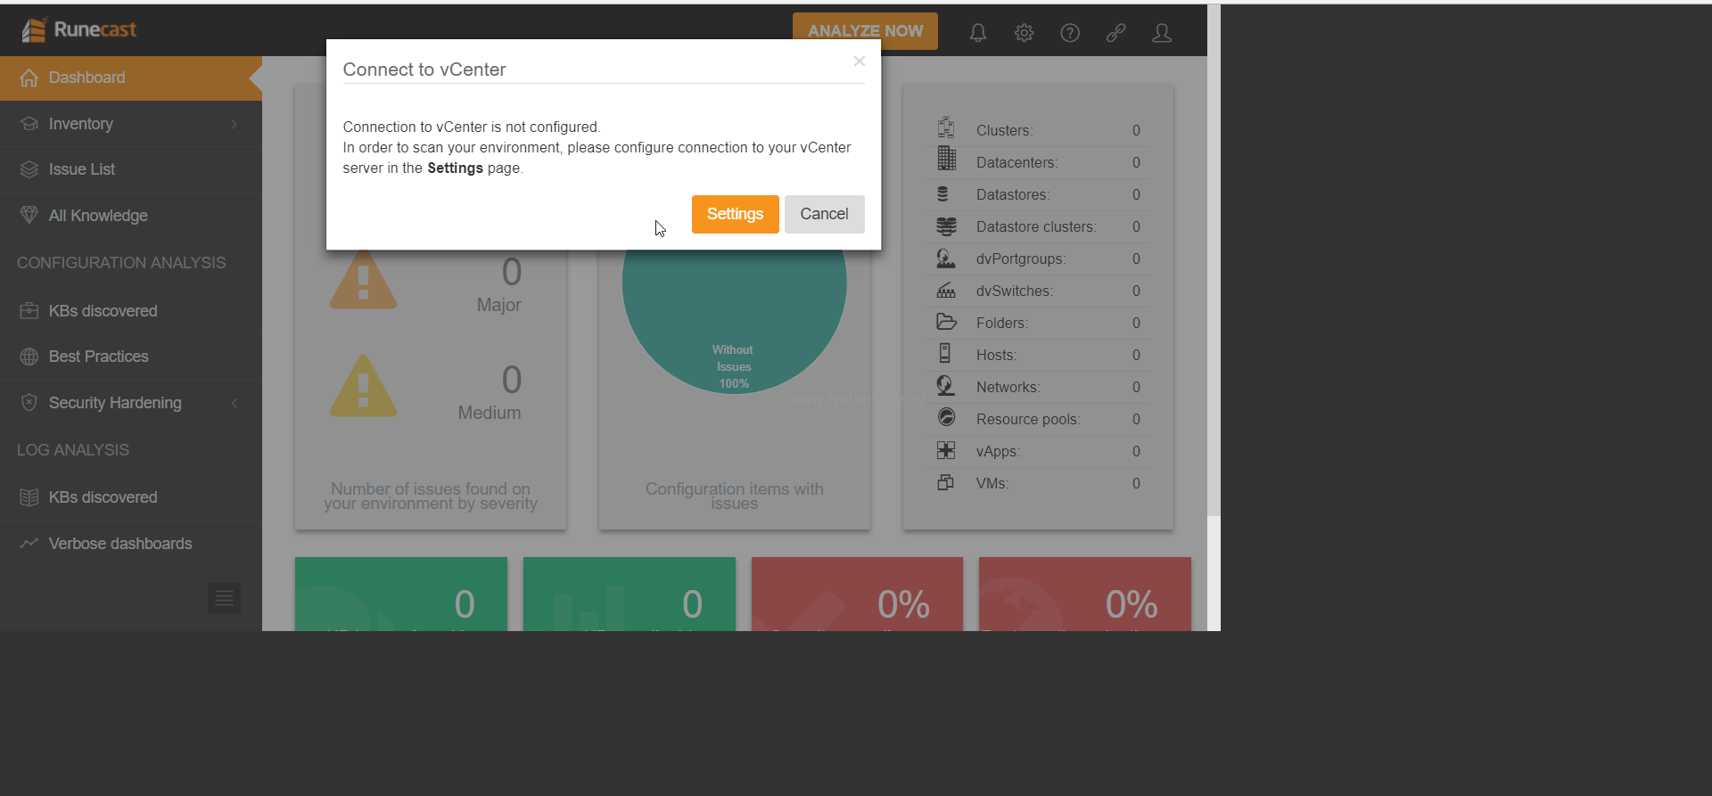Click the log analysis KBs discovered book icon

[29, 497]
